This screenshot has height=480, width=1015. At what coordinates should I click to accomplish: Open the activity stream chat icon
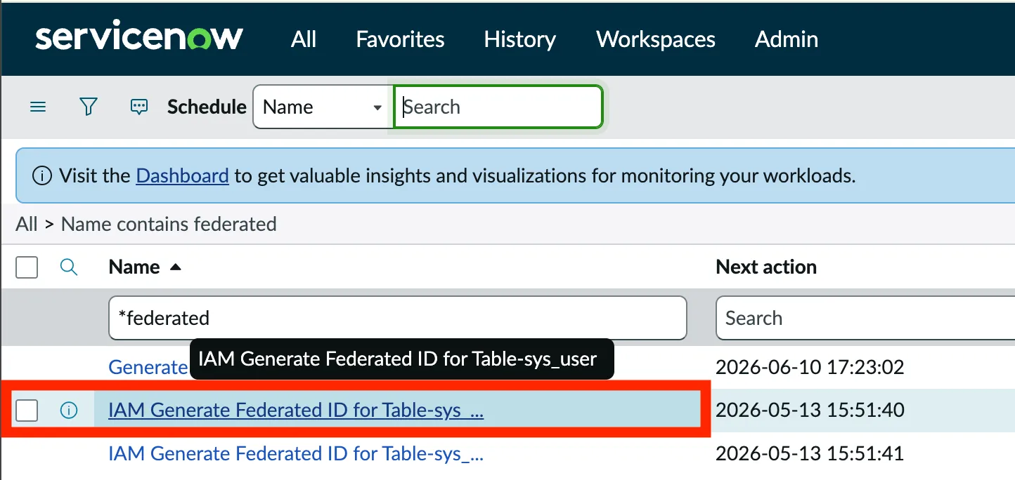pyautogui.click(x=139, y=107)
